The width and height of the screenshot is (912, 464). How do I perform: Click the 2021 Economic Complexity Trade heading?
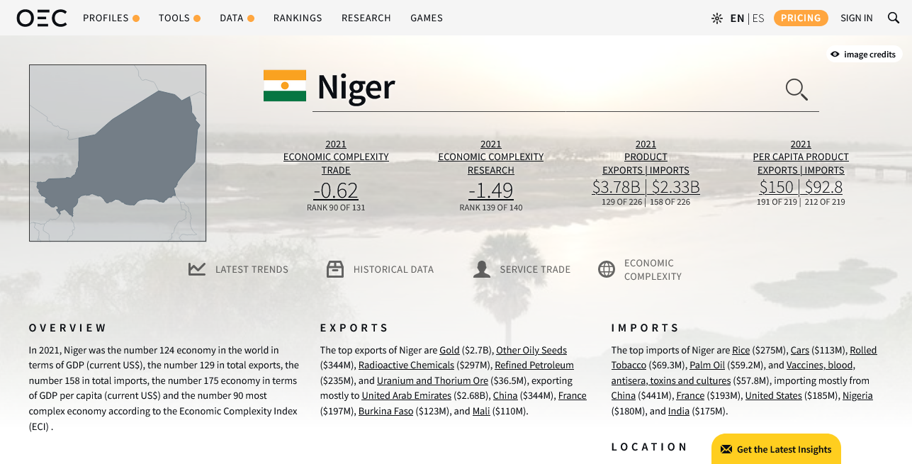[336, 157]
